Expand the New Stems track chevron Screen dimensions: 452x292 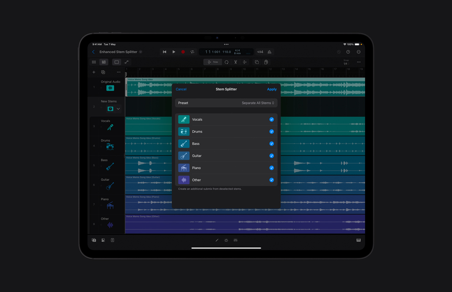[118, 108]
